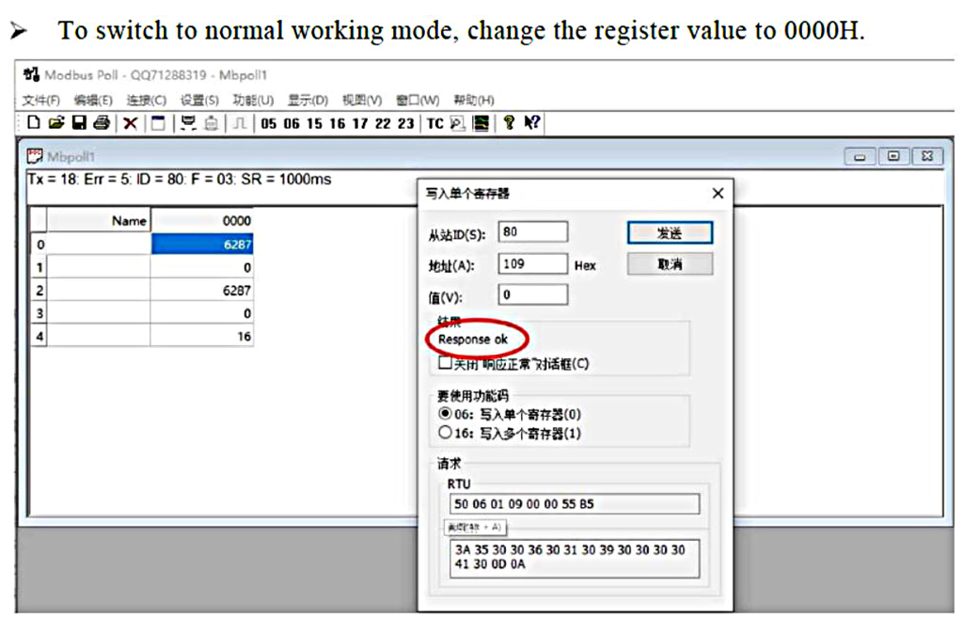Open the TC test center tool
Screen dimensions: 963x633
click(434, 123)
